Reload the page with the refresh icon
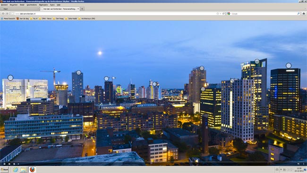The width and height of the screenshot is (307, 173). (x=223, y=14)
